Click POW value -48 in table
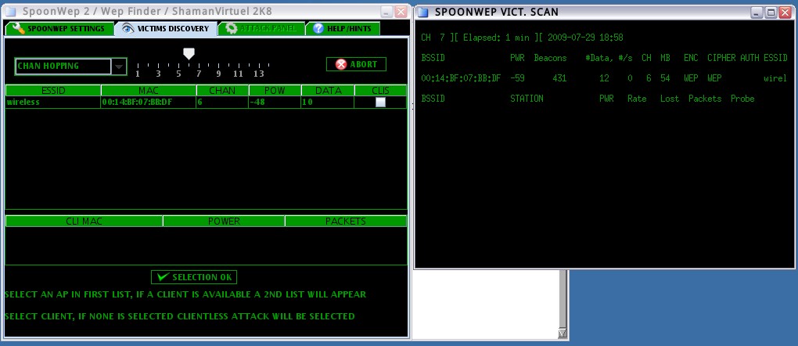Image resolution: width=798 pixels, height=346 pixels. point(275,103)
